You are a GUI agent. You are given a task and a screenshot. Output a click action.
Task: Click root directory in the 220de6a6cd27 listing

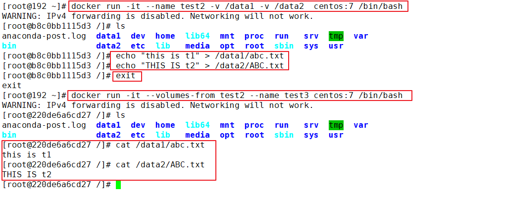[254, 135]
